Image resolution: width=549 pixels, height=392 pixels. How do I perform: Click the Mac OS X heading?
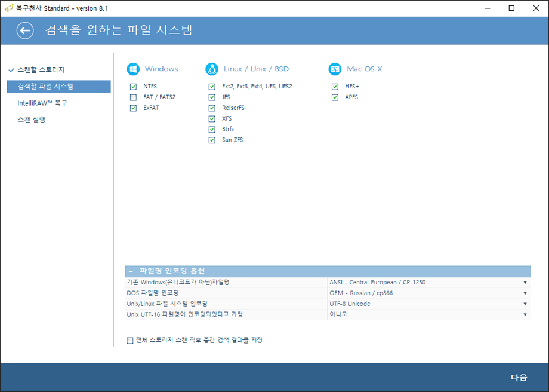pos(365,69)
